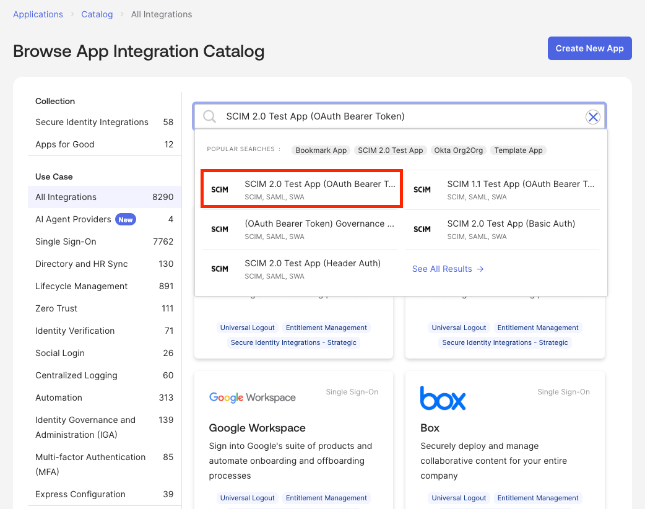Click Single Sign-On label on Google Workspace card
645x509 pixels.
click(x=352, y=392)
